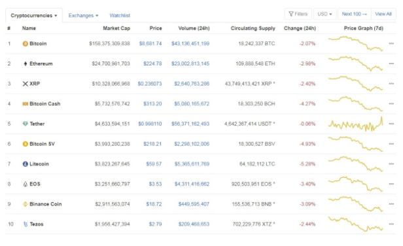Open the Filters button
The image size is (403, 246).
pos(298,14)
